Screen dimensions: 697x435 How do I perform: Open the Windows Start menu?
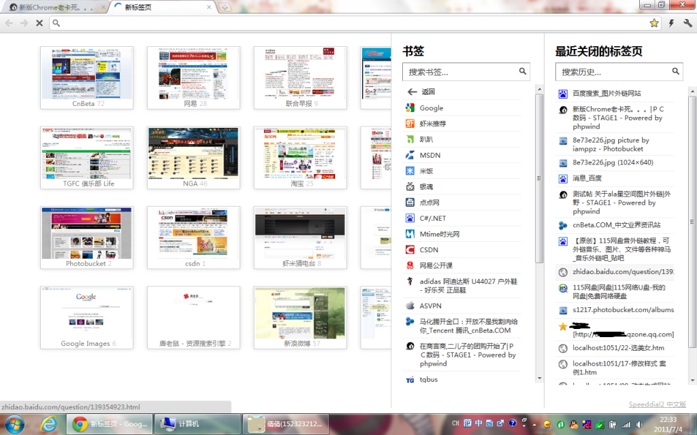click(x=15, y=424)
